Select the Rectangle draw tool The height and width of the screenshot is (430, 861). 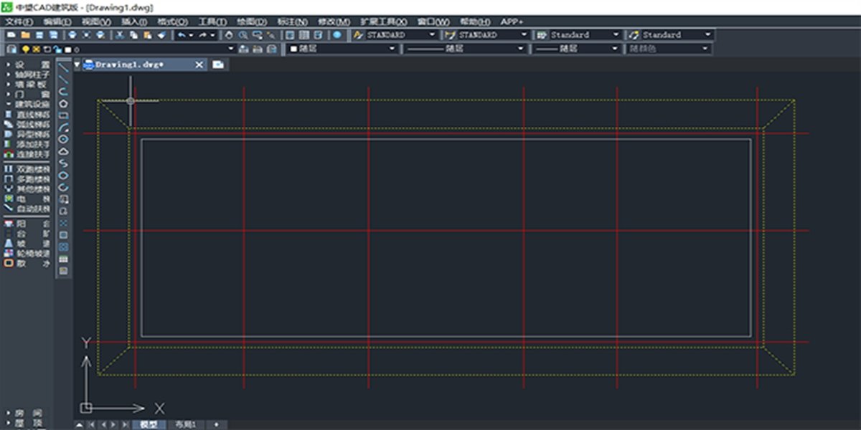coord(64,115)
